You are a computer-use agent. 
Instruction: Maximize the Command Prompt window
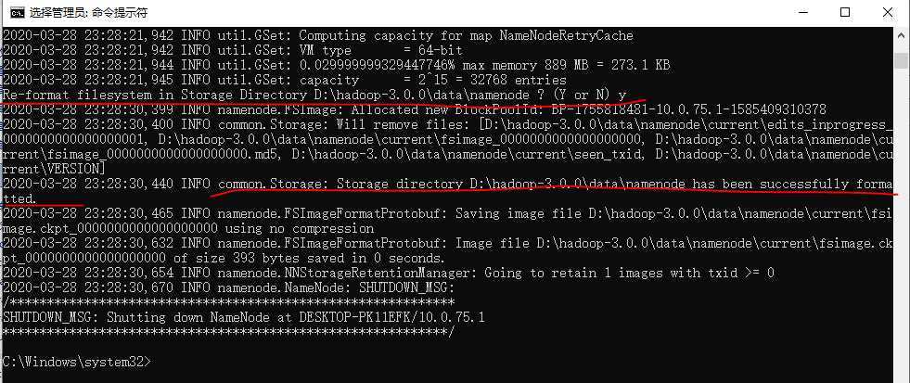click(845, 13)
